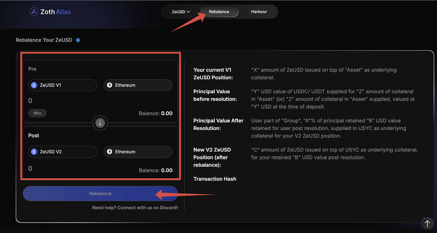This screenshot has width=437, height=233.
Task: Click the info icon beside Rebalance Your ZeUSD
Action: pos(78,40)
